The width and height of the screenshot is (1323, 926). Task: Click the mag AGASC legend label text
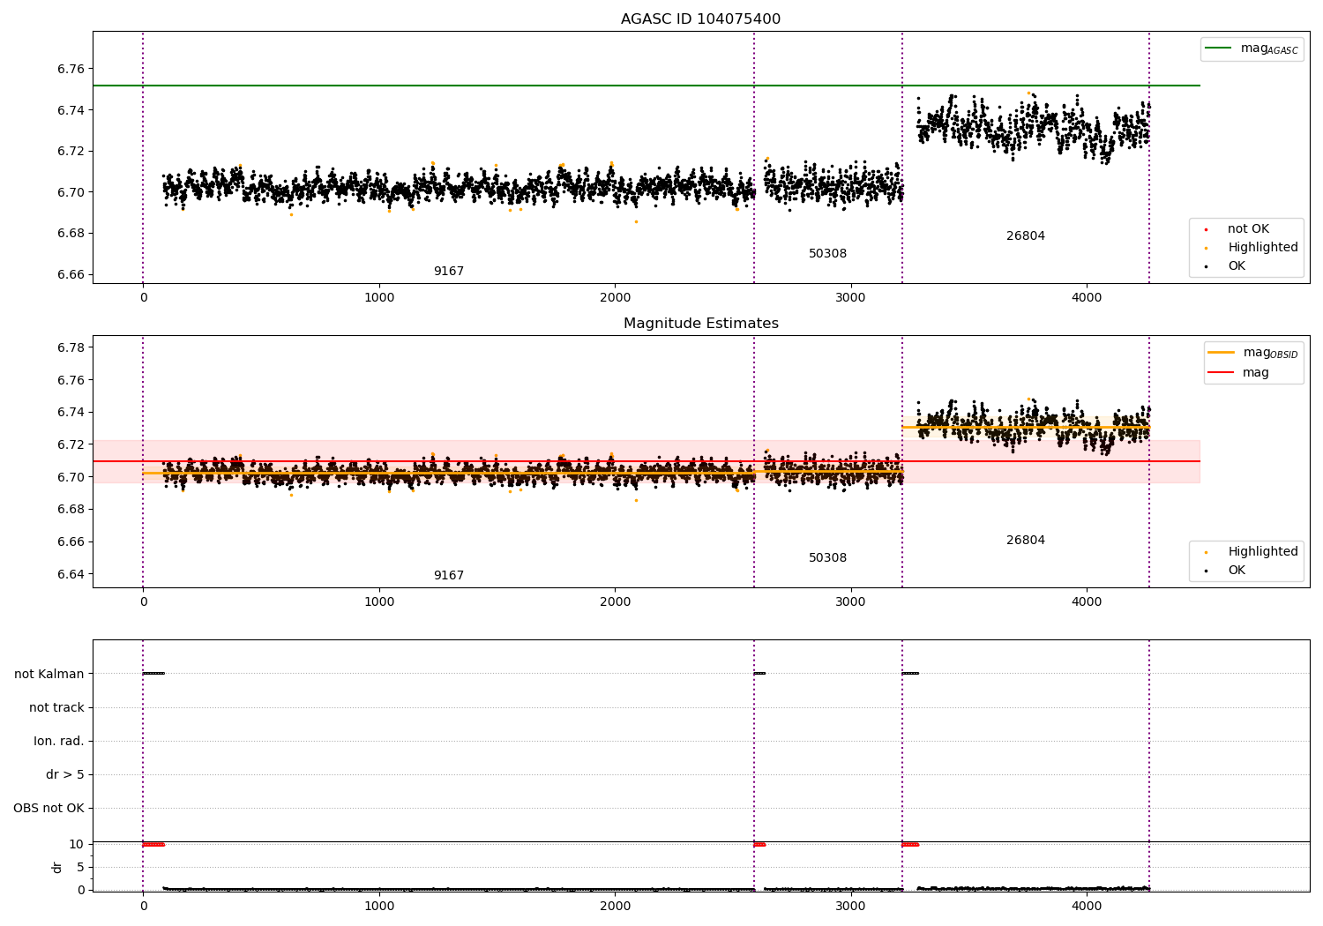click(1269, 49)
